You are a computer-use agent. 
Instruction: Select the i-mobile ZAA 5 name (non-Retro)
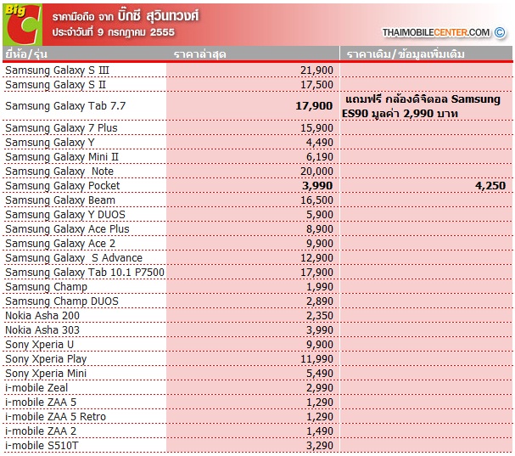pos(41,403)
